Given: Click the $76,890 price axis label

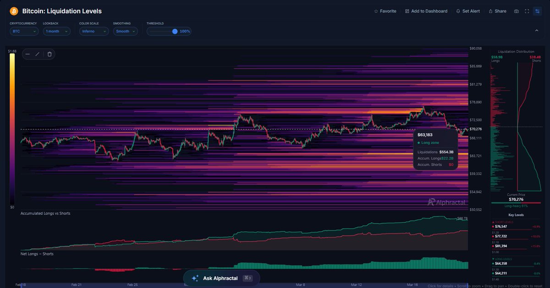Looking at the screenshot, I should point(475,102).
